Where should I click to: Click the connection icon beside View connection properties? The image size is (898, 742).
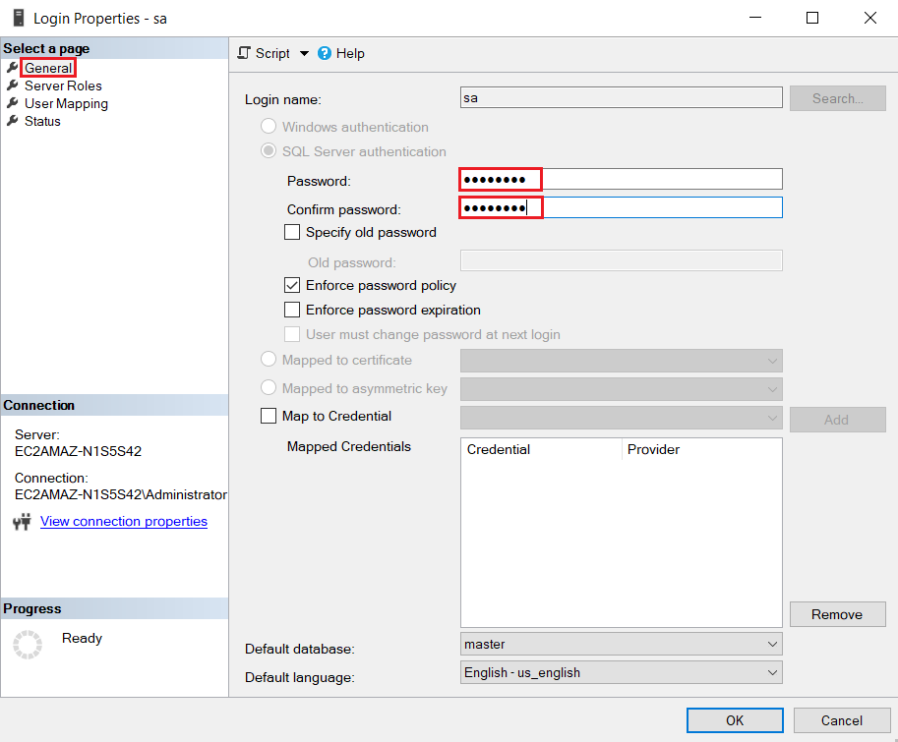(x=21, y=521)
